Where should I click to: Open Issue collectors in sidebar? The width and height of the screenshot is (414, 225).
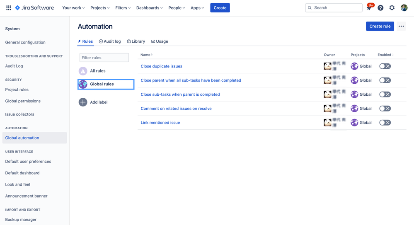20,114
